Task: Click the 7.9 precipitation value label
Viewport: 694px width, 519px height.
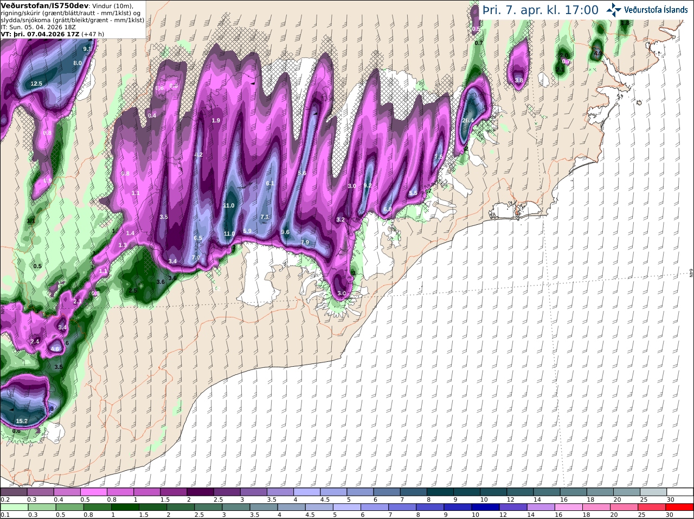Action: click(x=305, y=242)
